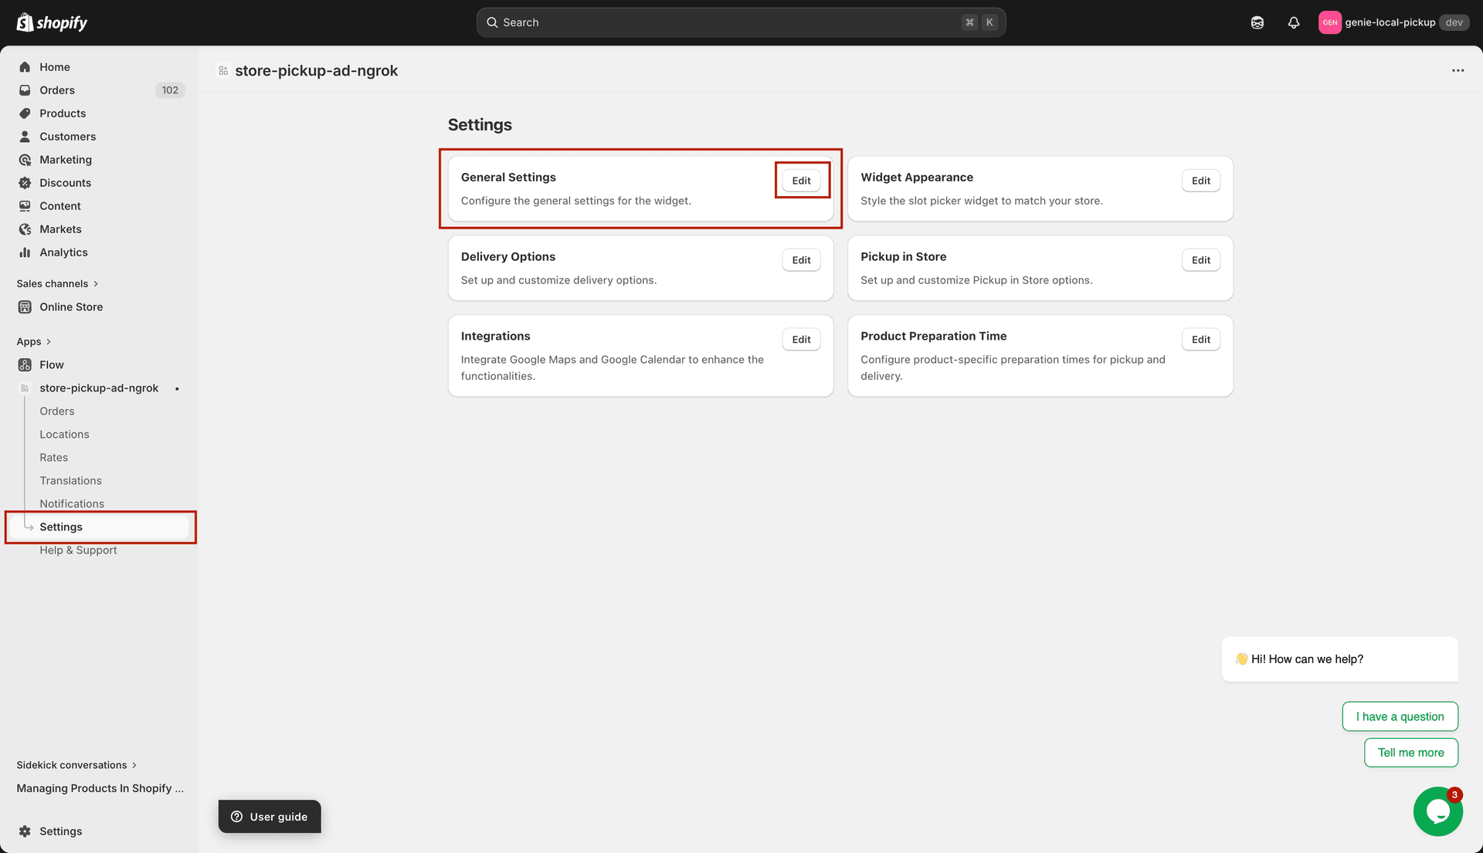Expand the Apps section
This screenshot has height=853, width=1483.
click(x=34, y=341)
